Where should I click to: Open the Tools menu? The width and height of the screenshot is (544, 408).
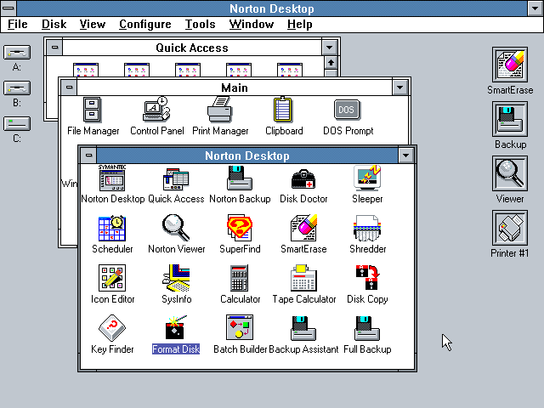(200, 25)
